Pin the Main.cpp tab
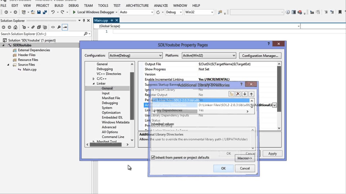346x194 pixels. [x=112, y=20]
